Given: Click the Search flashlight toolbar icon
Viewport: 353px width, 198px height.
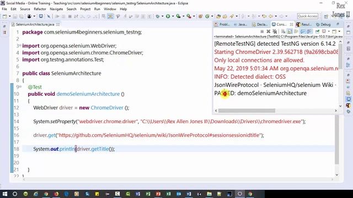Looking at the screenshot, I should (232, 16).
